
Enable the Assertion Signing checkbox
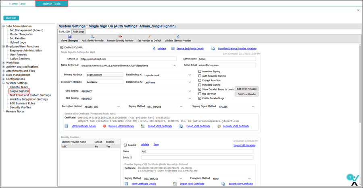pyautogui.click(x=200, y=72)
